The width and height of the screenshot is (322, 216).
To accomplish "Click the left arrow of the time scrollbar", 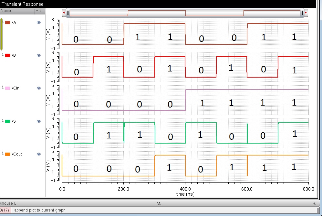I will [64, 13].
